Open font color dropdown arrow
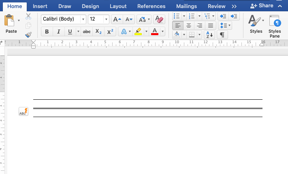This screenshot has width=288, height=174. click(162, 31)
